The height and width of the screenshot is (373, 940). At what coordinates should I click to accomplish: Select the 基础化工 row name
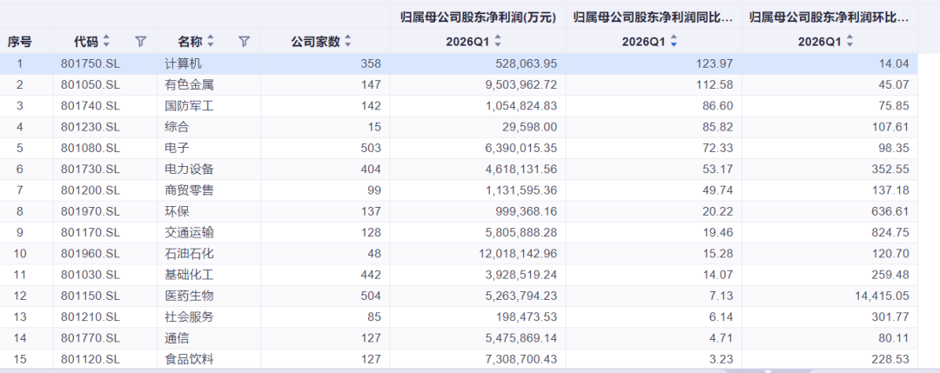(x=189, y=275)
